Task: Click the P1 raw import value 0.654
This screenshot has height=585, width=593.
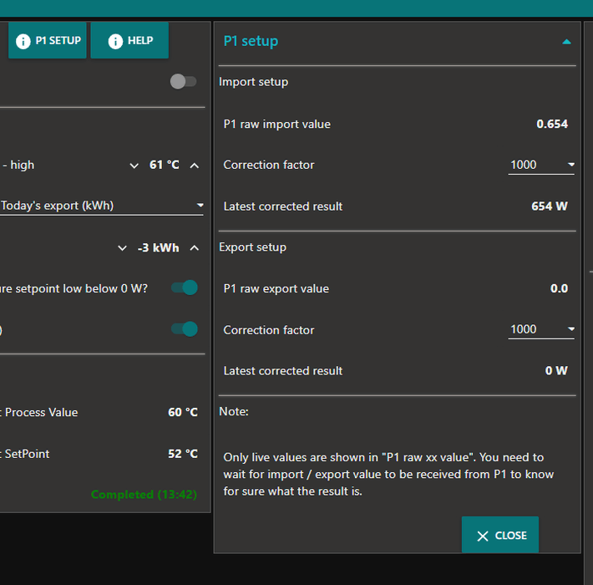Action: pyautogui.click(x=551, y=124)
